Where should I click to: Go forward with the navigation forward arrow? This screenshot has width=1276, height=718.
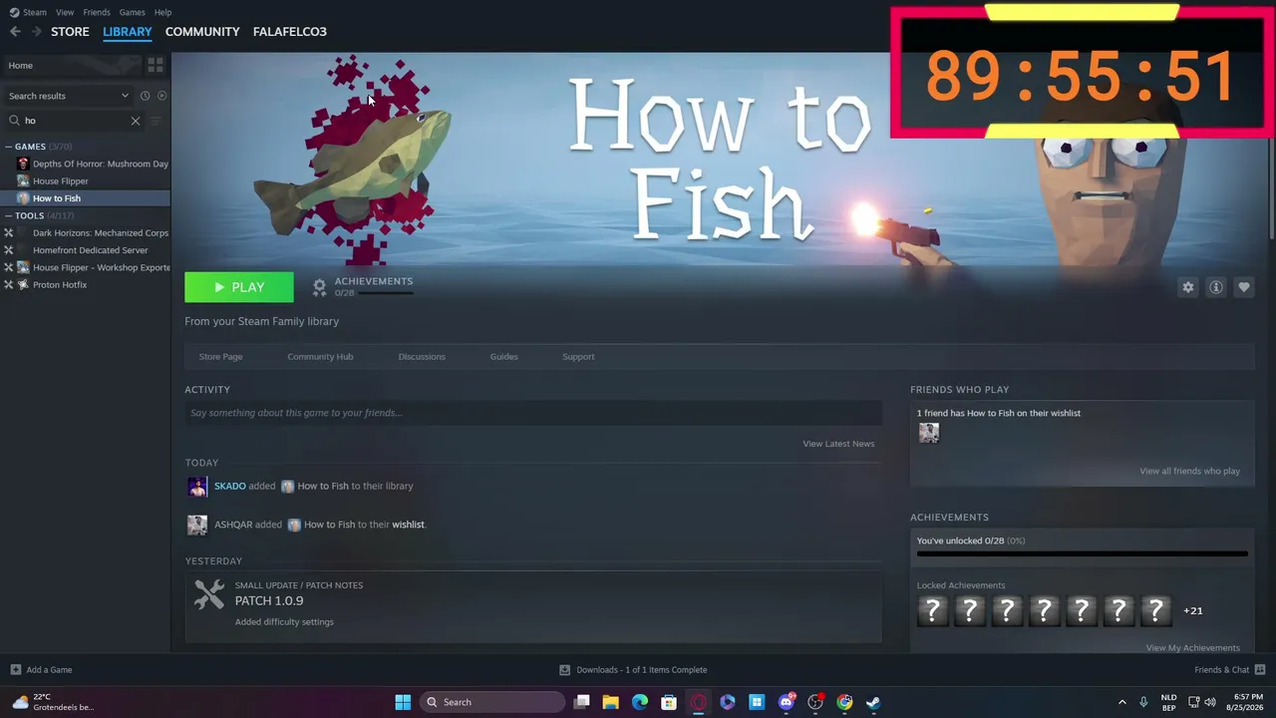coord(37,32)
